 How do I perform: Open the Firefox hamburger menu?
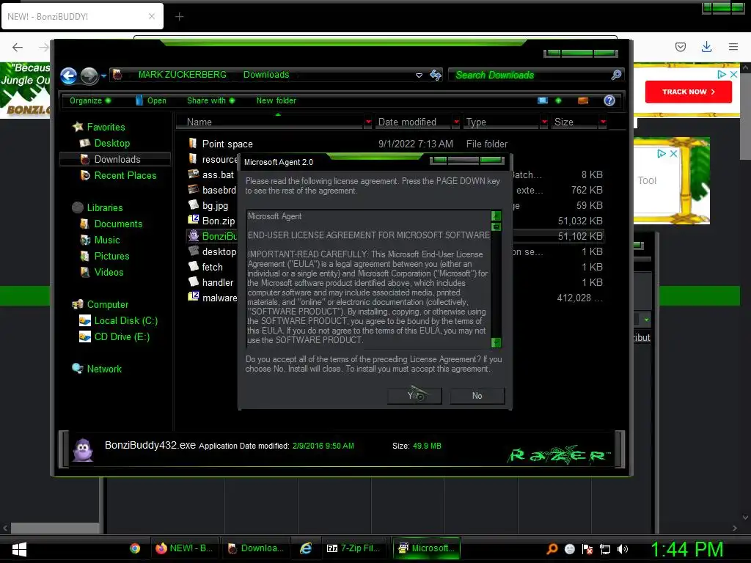733,46
